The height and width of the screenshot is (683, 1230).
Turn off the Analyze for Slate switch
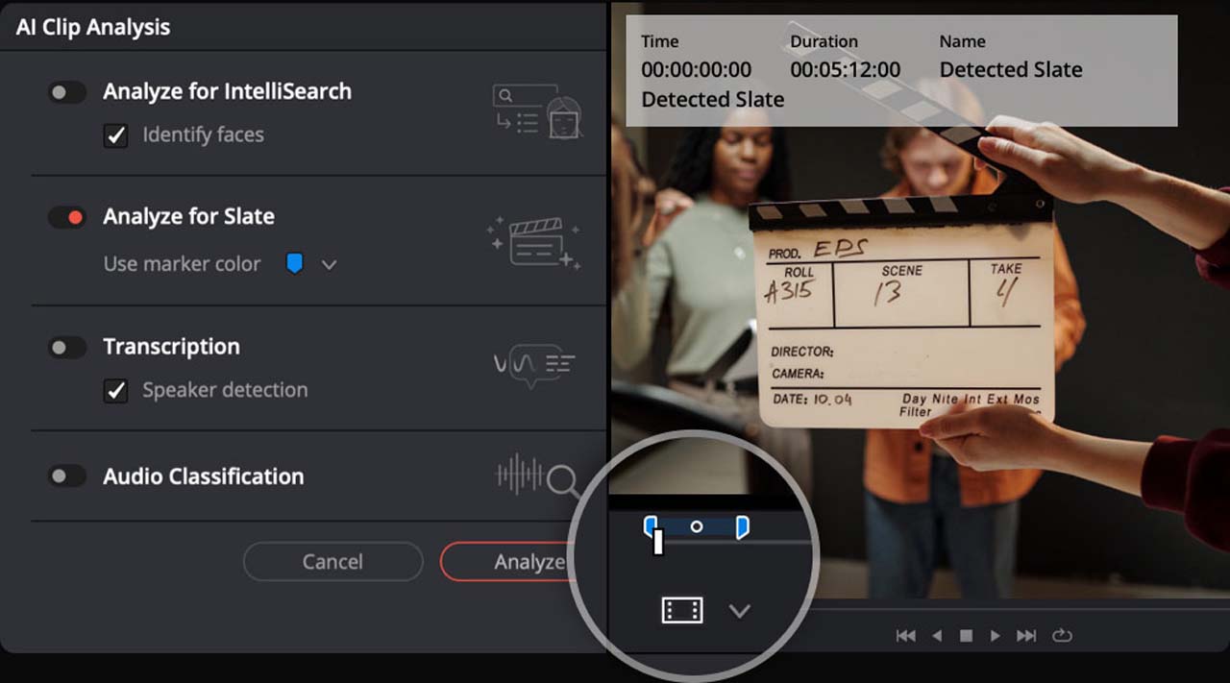pos(66,217)
